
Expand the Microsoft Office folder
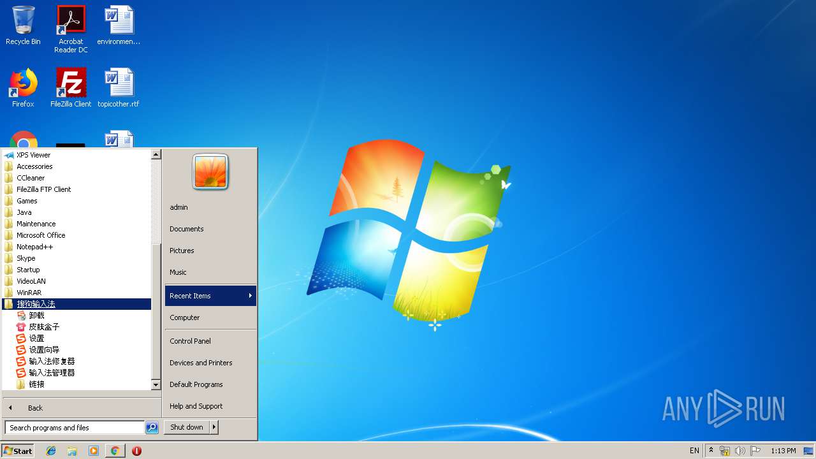tap(76, 235)
